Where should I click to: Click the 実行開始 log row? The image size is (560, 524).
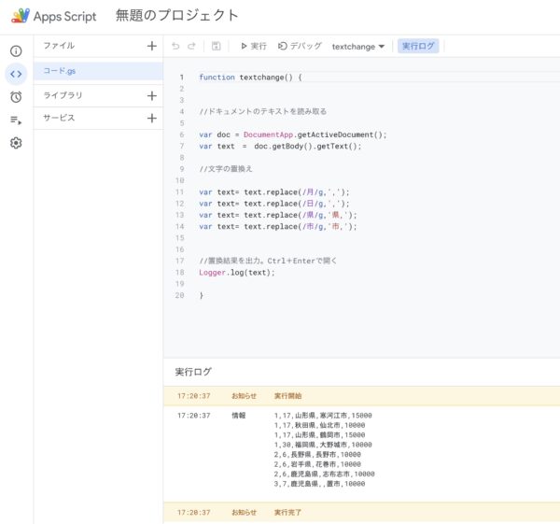tap(361, 396)
